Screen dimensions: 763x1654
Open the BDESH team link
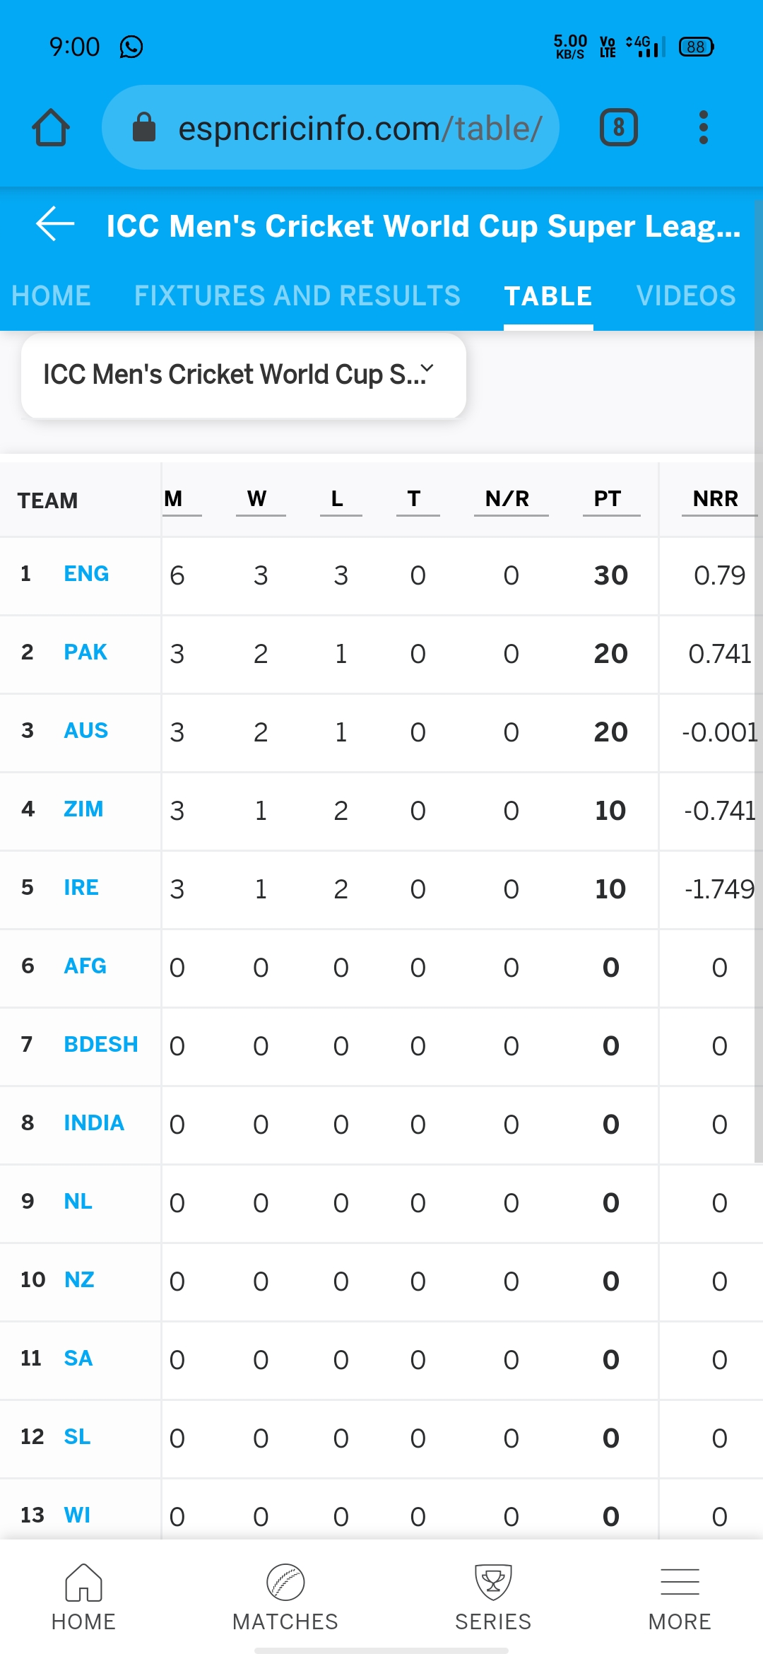tap(101, 1044)
